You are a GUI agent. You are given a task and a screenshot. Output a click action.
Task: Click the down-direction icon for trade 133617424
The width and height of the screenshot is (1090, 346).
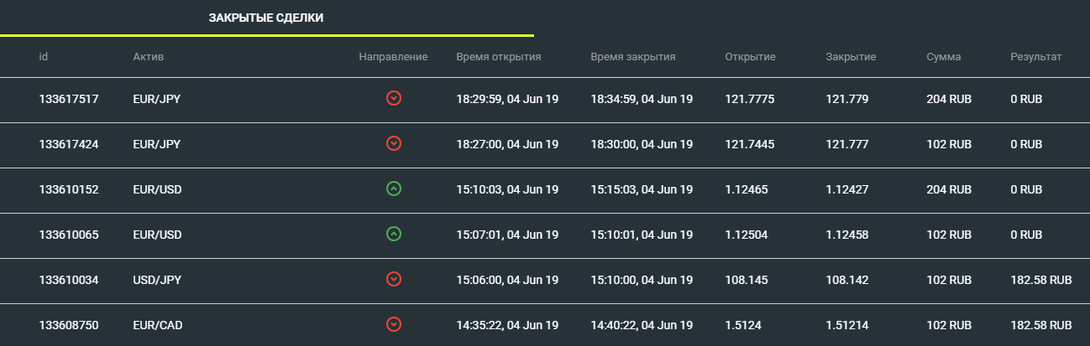(x=393, y=144)
